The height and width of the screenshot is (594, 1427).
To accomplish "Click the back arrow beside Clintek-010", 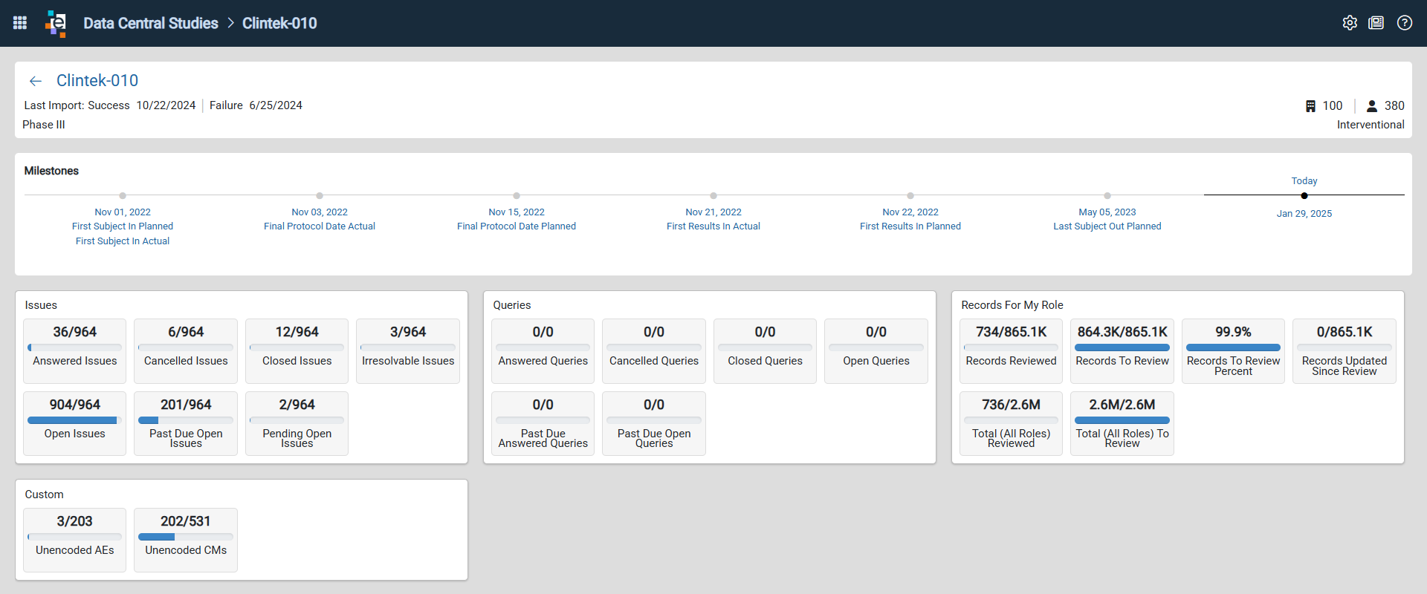I will (35, 81).
